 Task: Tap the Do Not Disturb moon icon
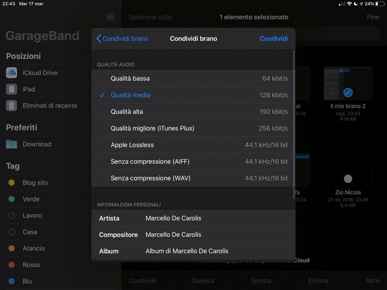coord(355,4)
